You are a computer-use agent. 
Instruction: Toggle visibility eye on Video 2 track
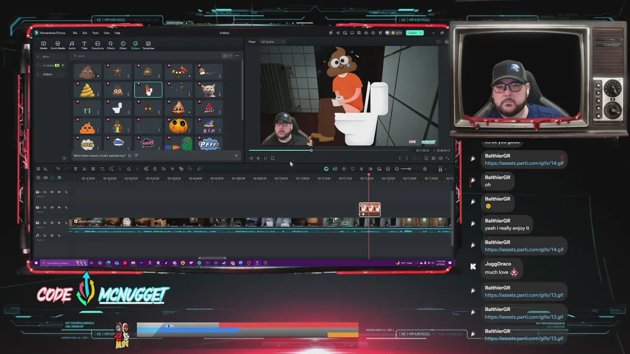pyautogui.click(x=59, y=207)
